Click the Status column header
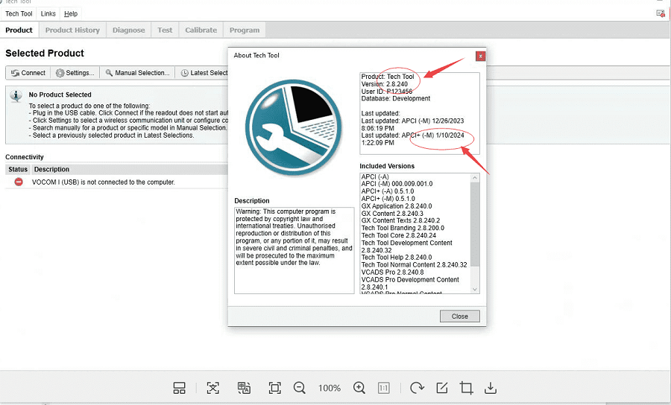Viewport: 671px width, 405px height. click(18, 169)
